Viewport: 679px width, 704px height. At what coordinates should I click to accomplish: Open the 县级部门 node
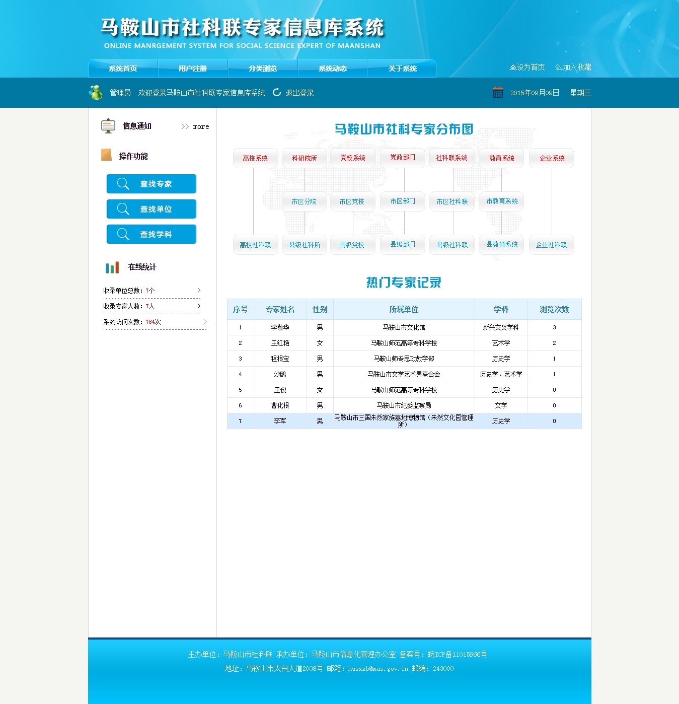click(x=403, y=244)
